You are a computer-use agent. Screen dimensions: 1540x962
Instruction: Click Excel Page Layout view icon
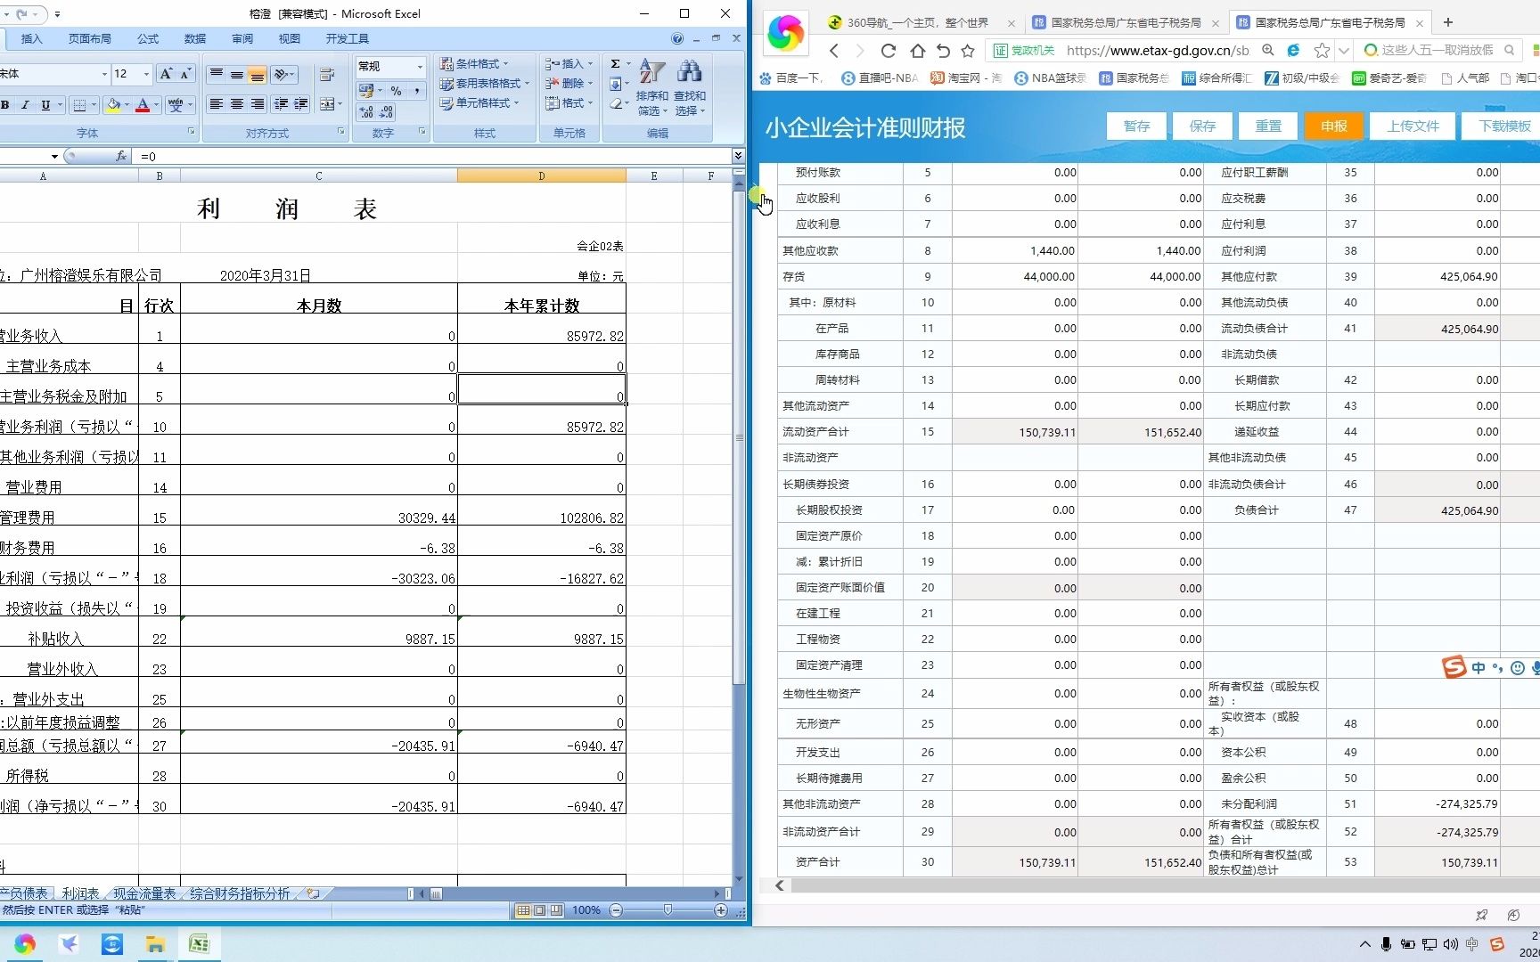pyautogui.click(x=540, y=910)
